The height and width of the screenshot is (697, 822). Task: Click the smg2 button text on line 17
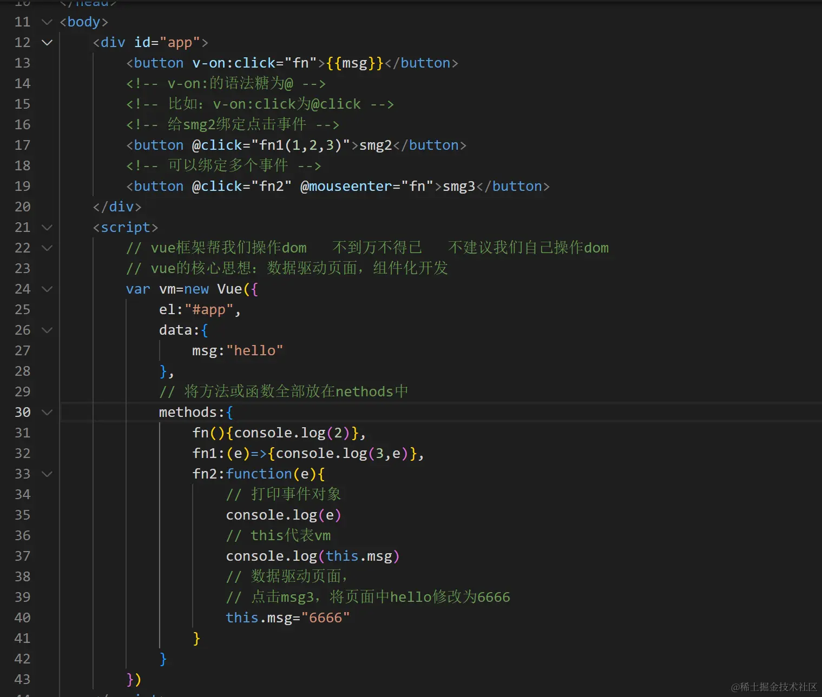click(376, 145)
